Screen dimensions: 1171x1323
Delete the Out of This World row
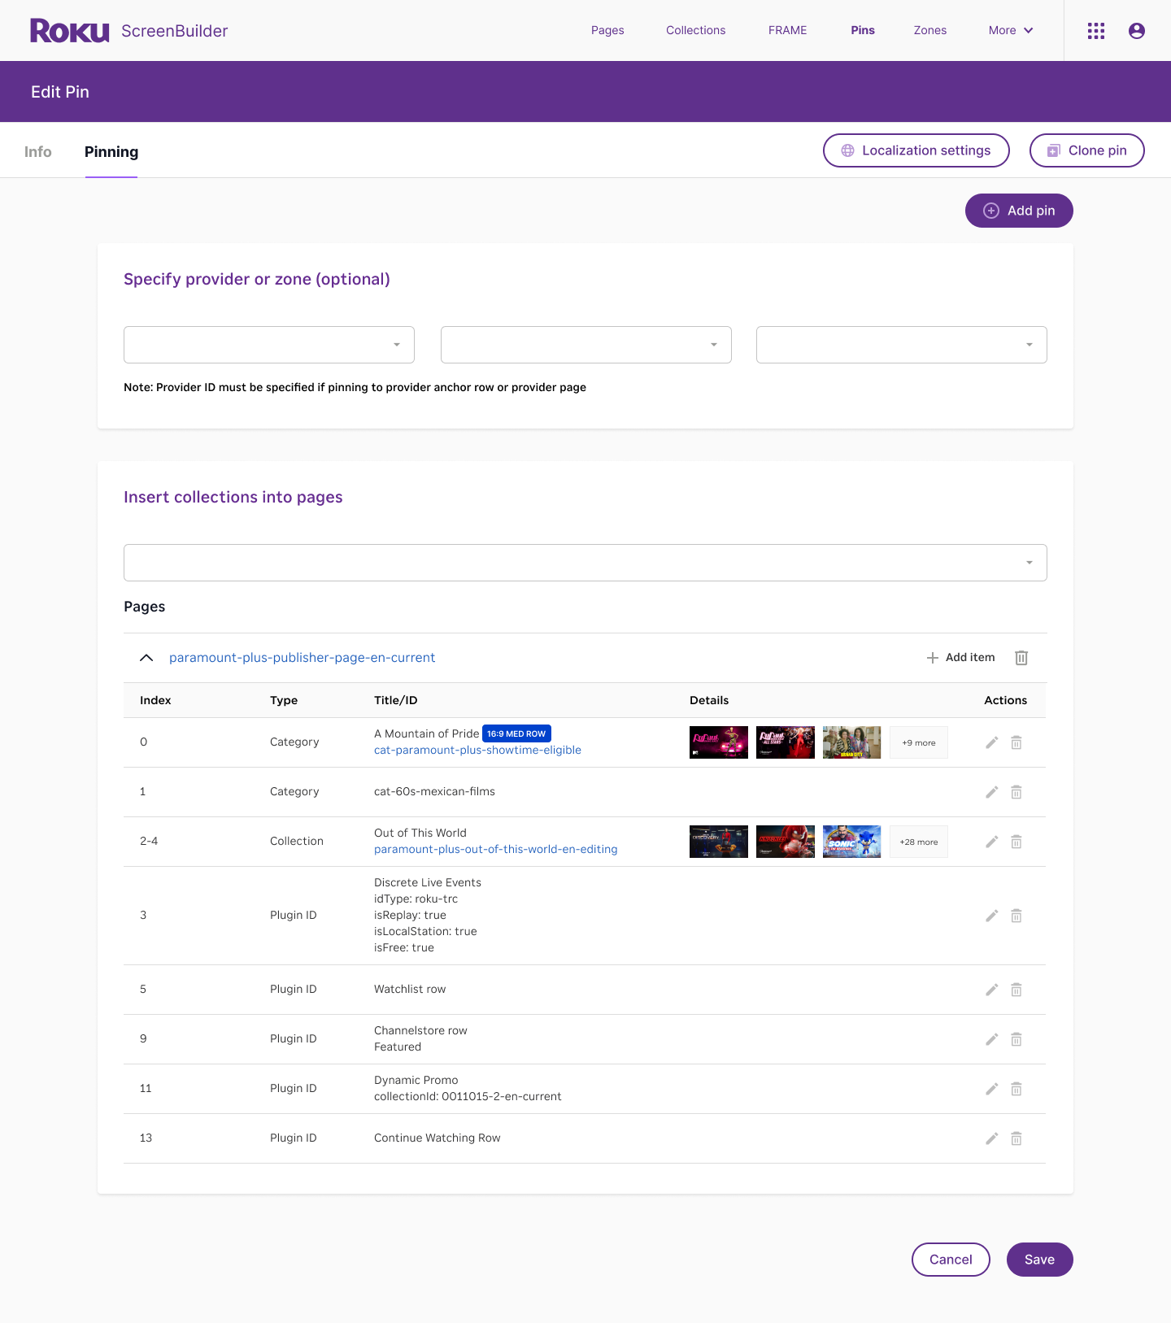(x=1016, y=842)
